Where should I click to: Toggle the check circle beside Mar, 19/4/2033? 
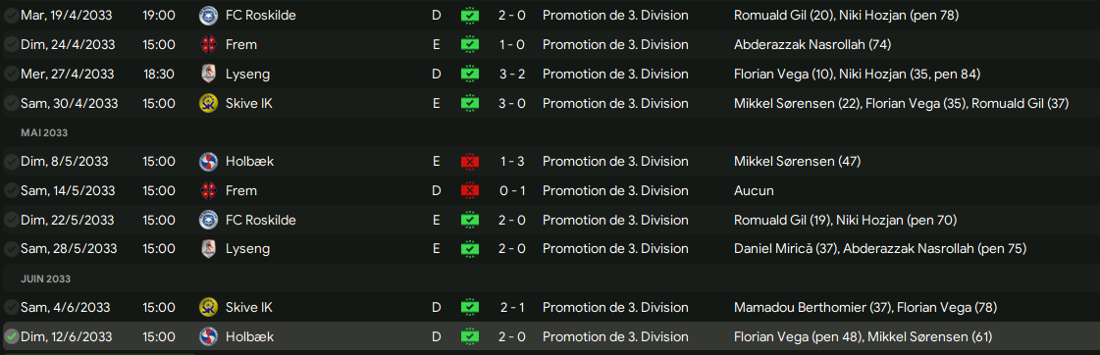point(11,16)
